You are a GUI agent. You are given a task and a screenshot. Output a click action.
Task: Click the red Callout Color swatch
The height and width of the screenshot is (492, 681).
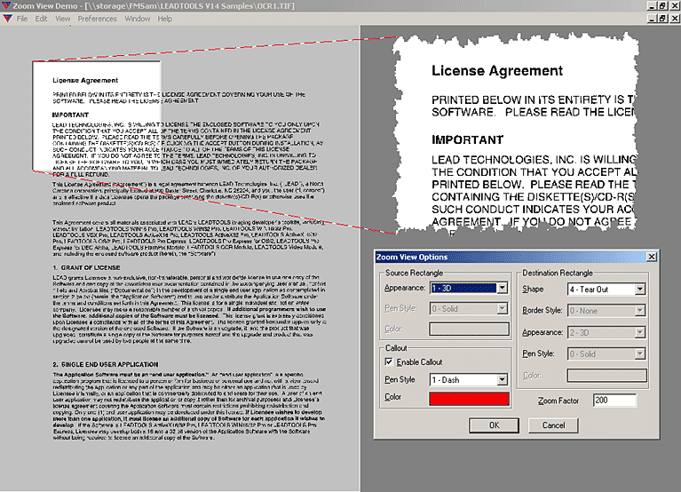tap(469, 399)
